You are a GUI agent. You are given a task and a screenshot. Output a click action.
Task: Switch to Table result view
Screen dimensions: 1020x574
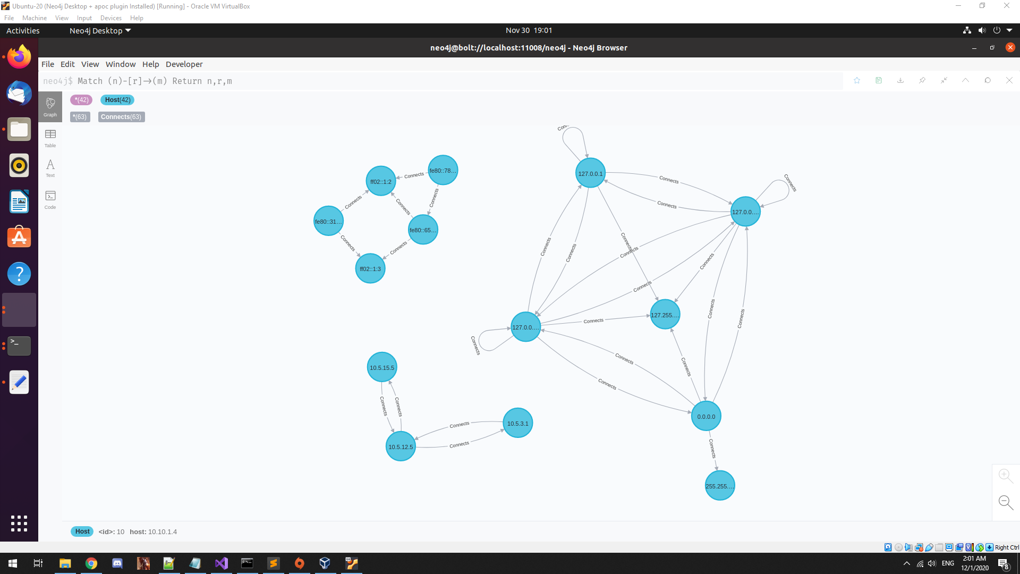(x=50, y=138)
